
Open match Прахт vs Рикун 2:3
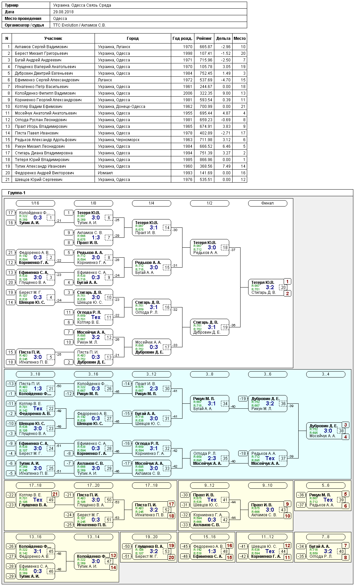(151, 389)
